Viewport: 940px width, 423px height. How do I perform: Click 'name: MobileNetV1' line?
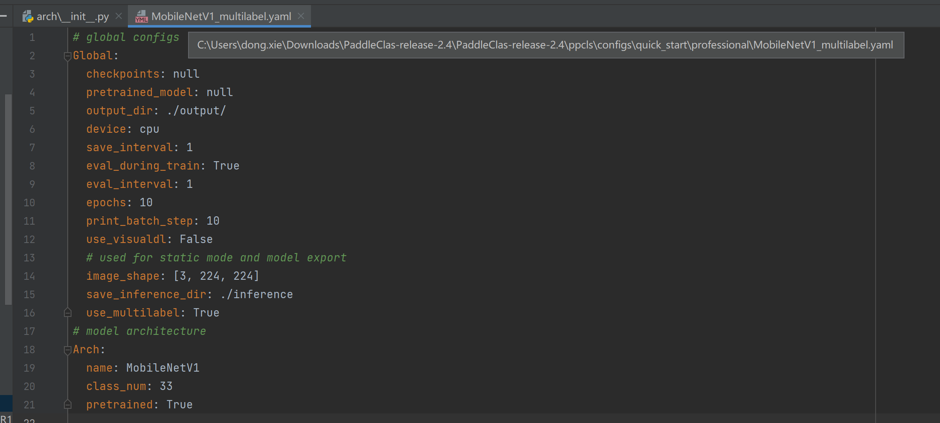tap(143, 368)
